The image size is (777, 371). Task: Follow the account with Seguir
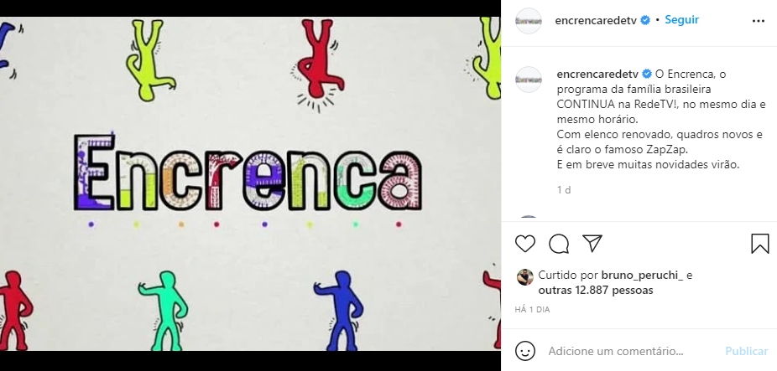[x=681, y=20]
